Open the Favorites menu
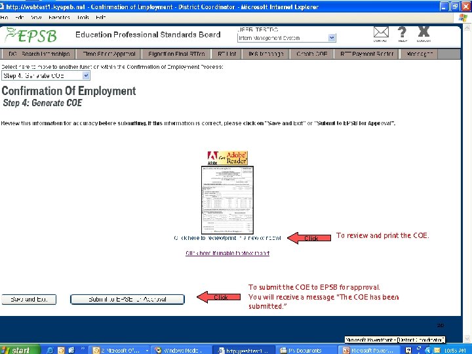This screenshot has width=472, height=354. [59, 18]
